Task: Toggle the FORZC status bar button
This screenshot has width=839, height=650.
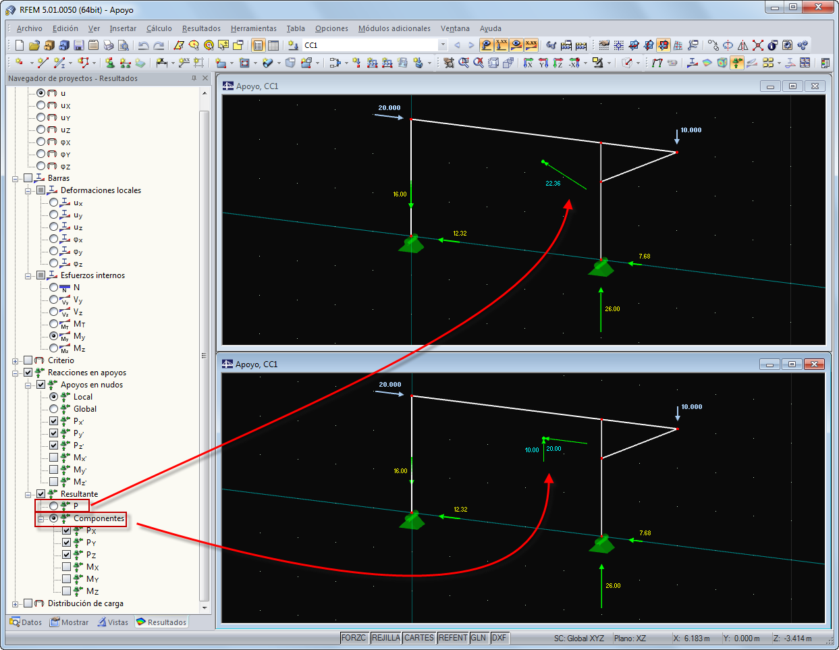Action: coord(354,638)
